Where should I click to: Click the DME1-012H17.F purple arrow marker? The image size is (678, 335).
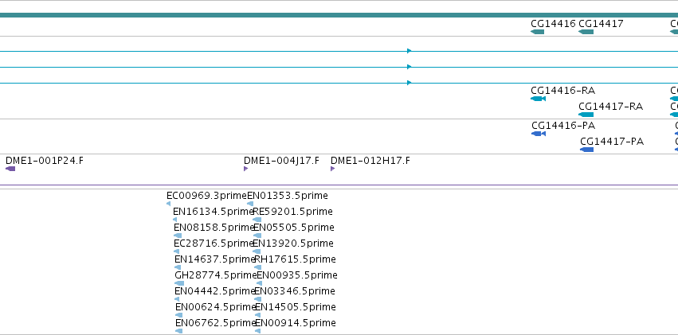pyautogui.click(x=332, y=169)
